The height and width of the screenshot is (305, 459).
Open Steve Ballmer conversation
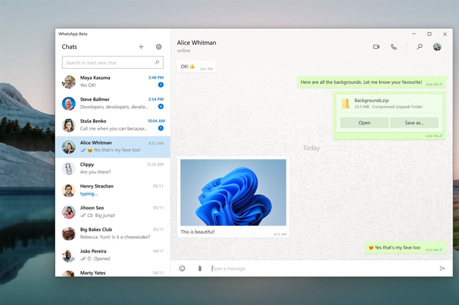point(113,104)
